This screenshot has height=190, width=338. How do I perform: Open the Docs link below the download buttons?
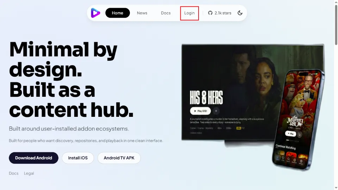pos(14,173)
